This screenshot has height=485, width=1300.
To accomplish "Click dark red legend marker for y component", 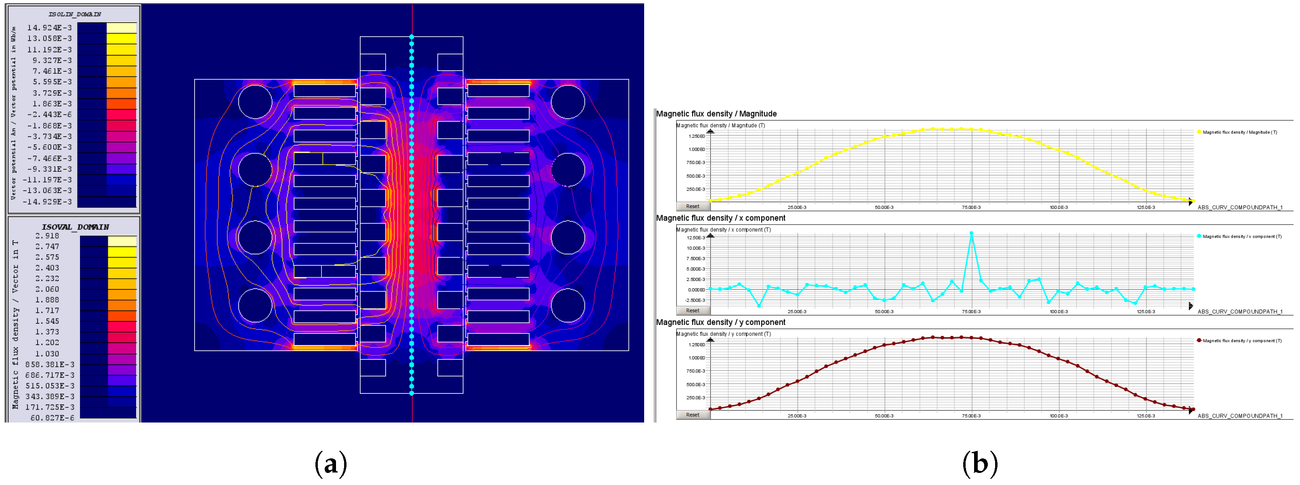I will [1199, 340].
